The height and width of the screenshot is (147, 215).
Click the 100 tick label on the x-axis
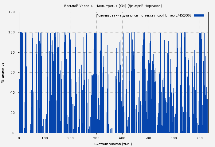45,138
